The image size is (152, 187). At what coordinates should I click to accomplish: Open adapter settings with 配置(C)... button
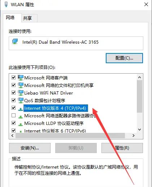click(124, 58)
